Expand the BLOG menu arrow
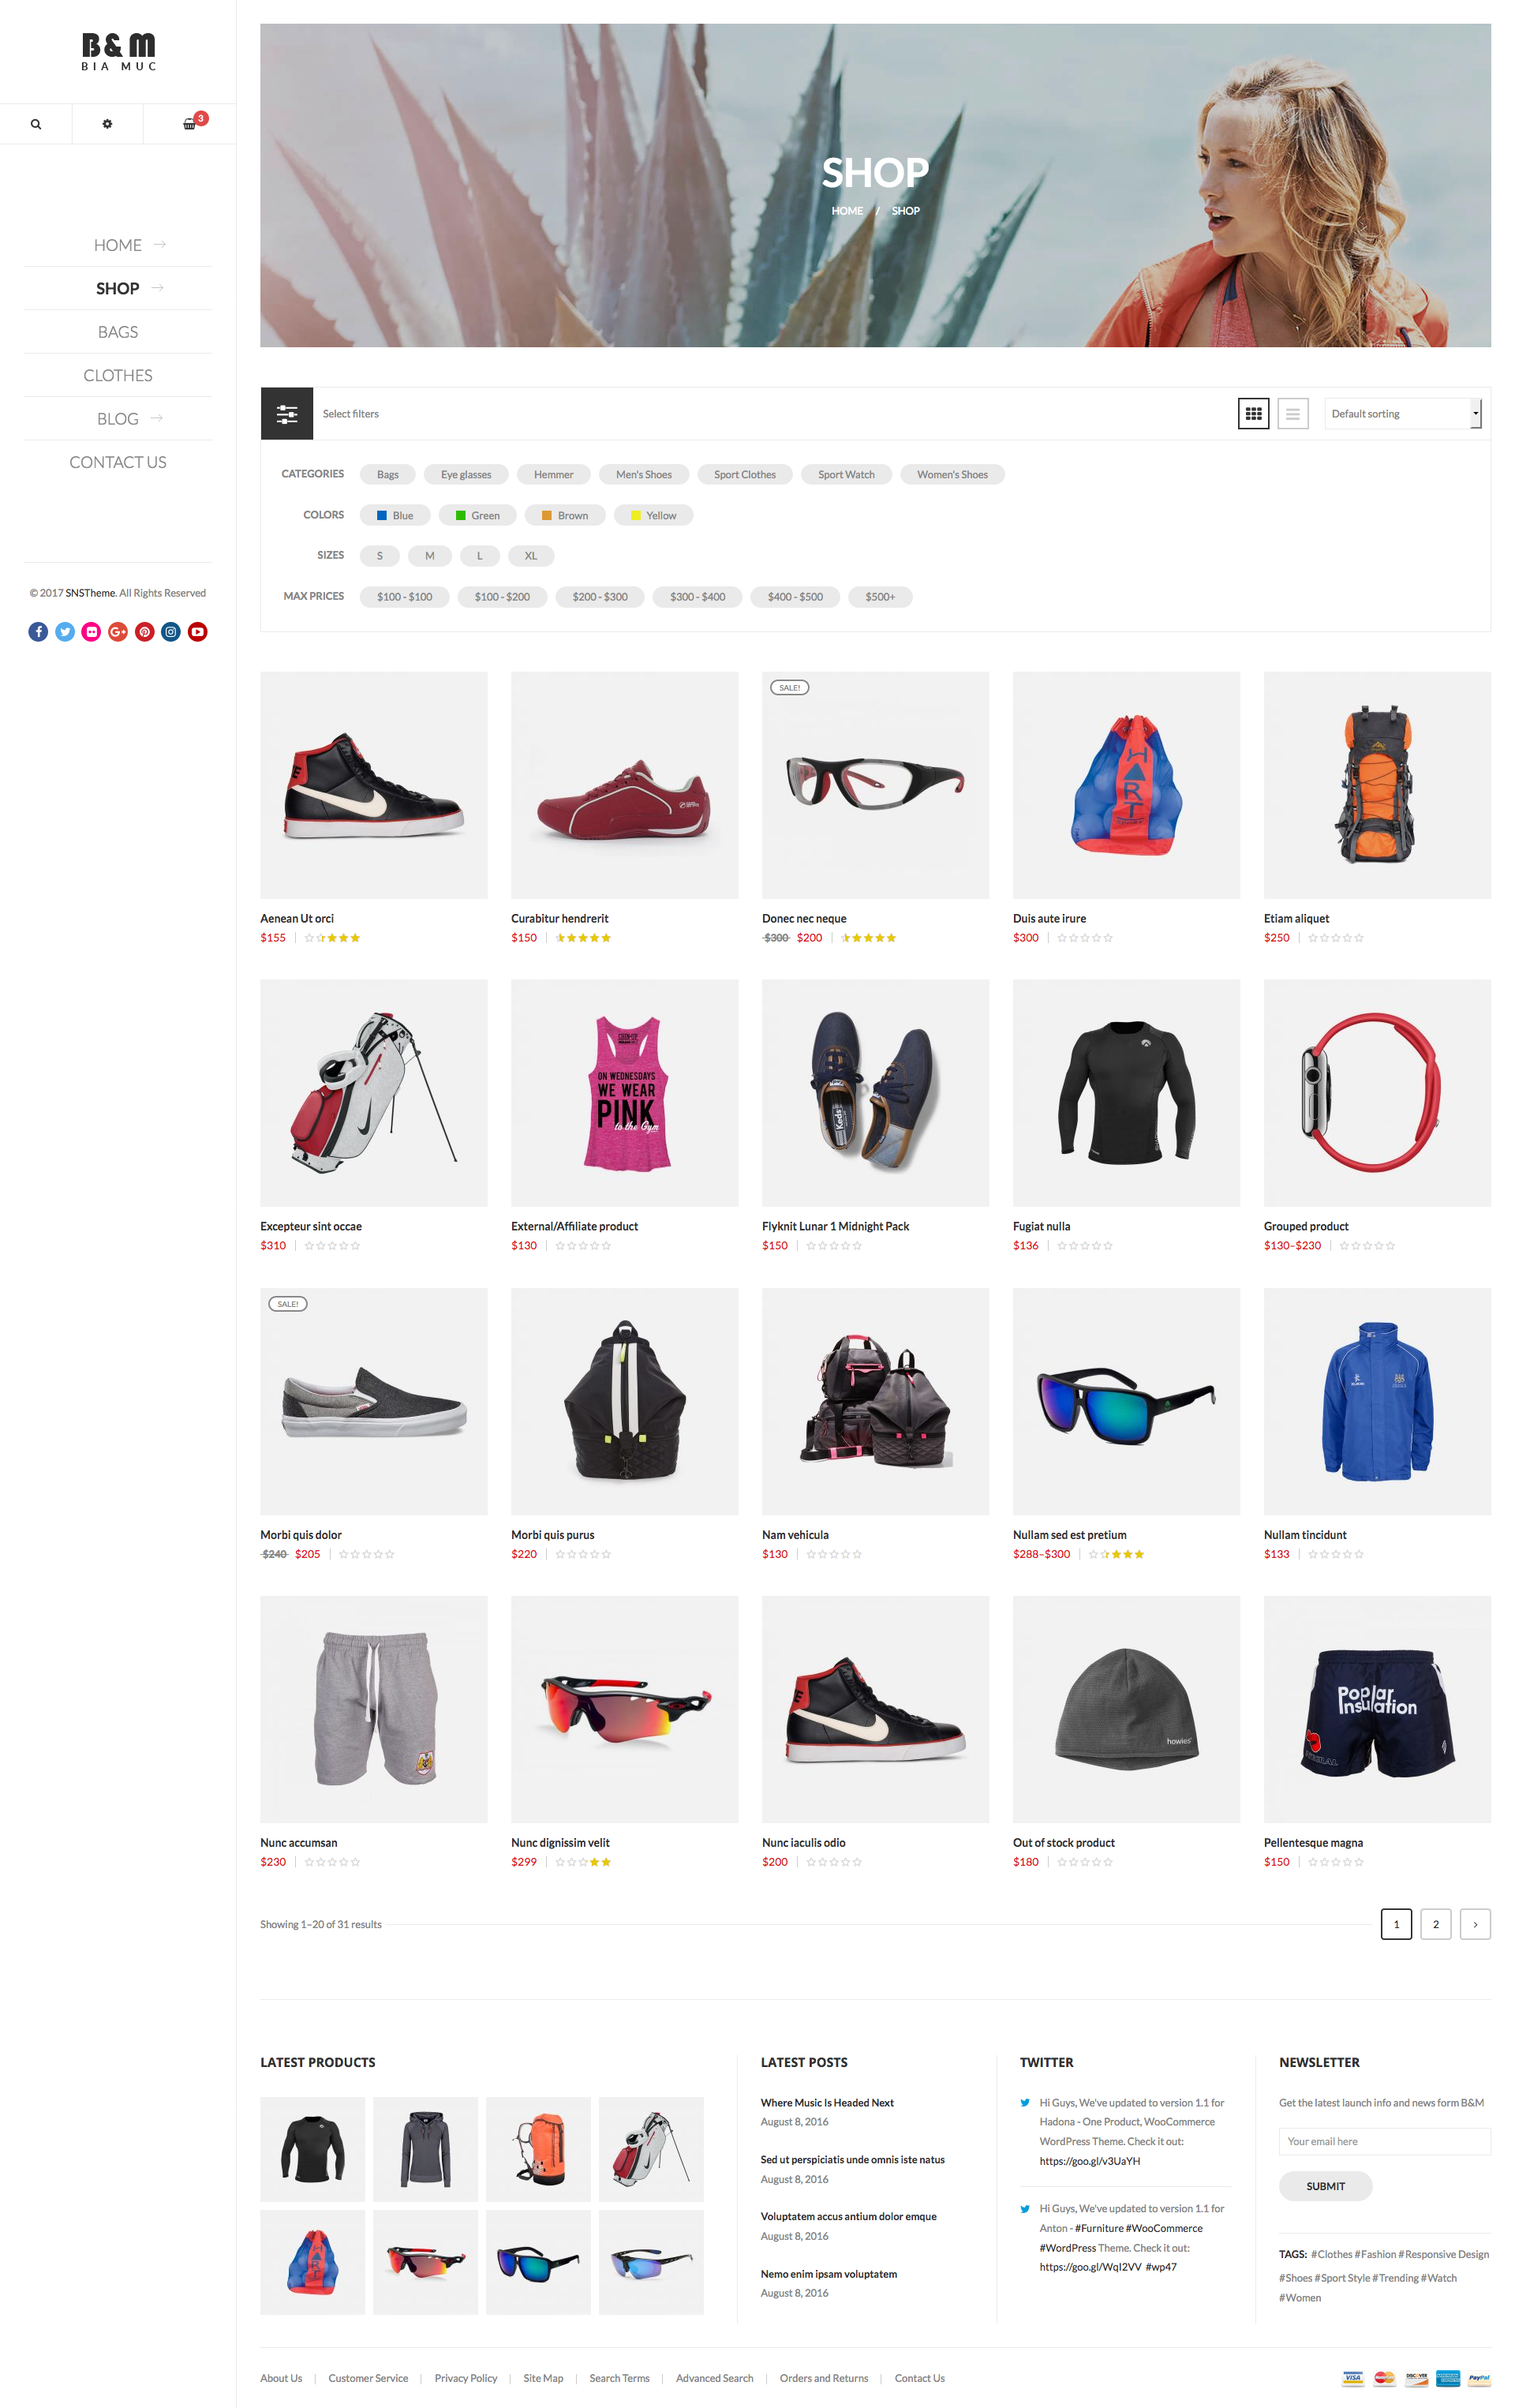1515x2408 pixels. (157, 418)
